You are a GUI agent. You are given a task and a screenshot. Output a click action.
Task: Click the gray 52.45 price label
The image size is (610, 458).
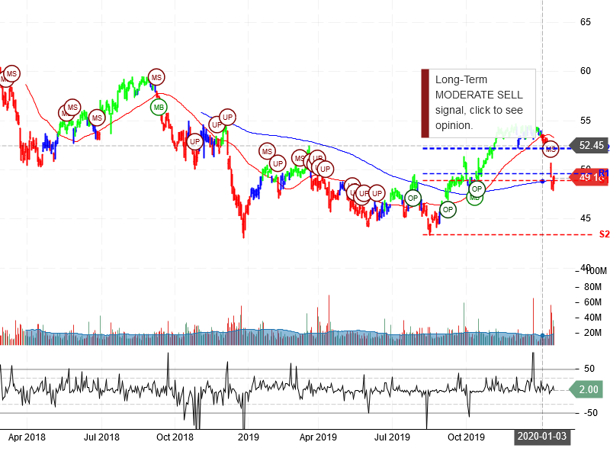[x=590, y=145]
